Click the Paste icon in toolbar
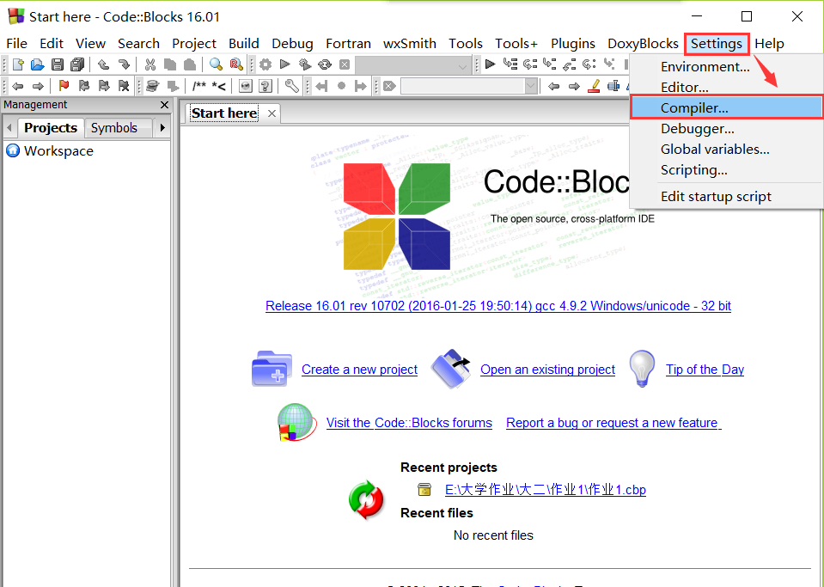The height and width of the screenshot is (587, 824). [190, 64]
